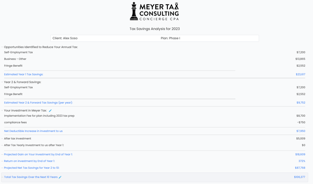Click the Implementation Fee for plan row label
Viewport: 313px width, 184px height.
(x=39, y=116)
